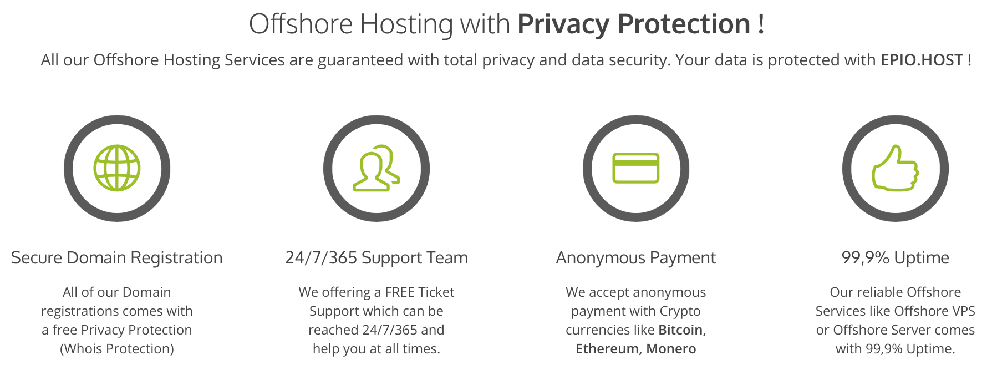Click the domain registrations description paragraph
The image size is (987, 375).
pos(117,321)
